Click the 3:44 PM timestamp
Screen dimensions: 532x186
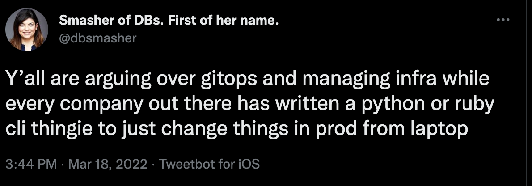click(x=31, y=164)
